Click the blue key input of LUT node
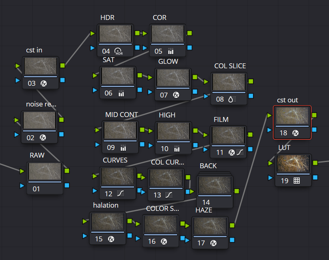This screenshot has width=329, height=260. pos(271,178)
